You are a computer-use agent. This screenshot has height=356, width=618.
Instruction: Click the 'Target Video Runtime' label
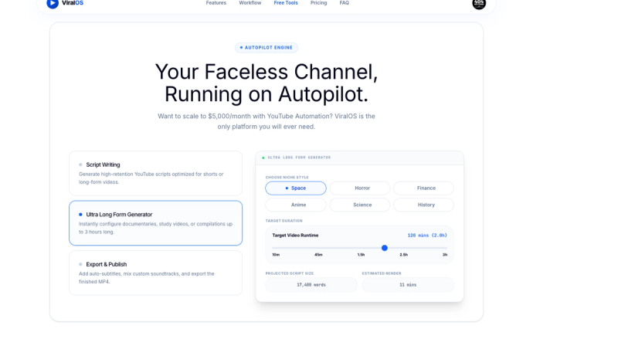coord(295,236)
